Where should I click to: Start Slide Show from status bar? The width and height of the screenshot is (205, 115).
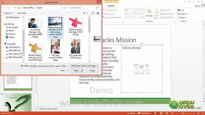click(x=172, y=113)
